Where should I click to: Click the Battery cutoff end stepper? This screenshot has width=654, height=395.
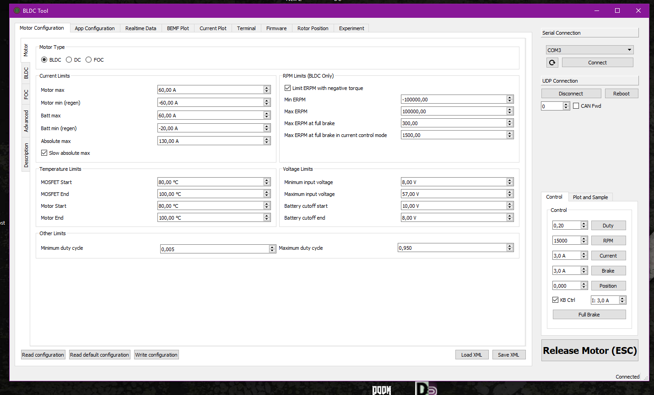tap(510, 217)
